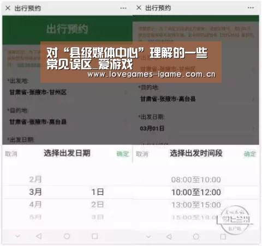Open the left page's three-dot menu
The image size is (262, 246).
click(123, 8)
